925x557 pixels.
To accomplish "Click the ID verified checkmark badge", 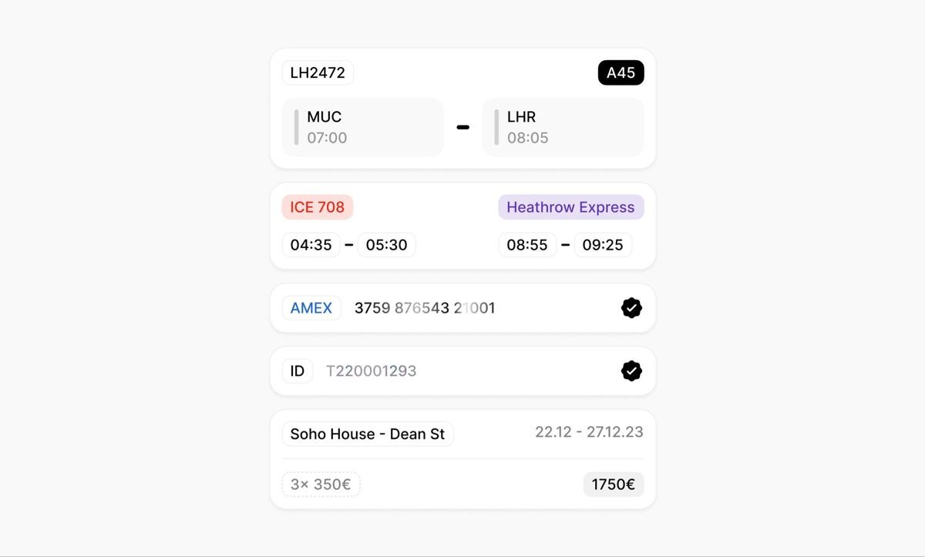I will click(x=631, y=371).
